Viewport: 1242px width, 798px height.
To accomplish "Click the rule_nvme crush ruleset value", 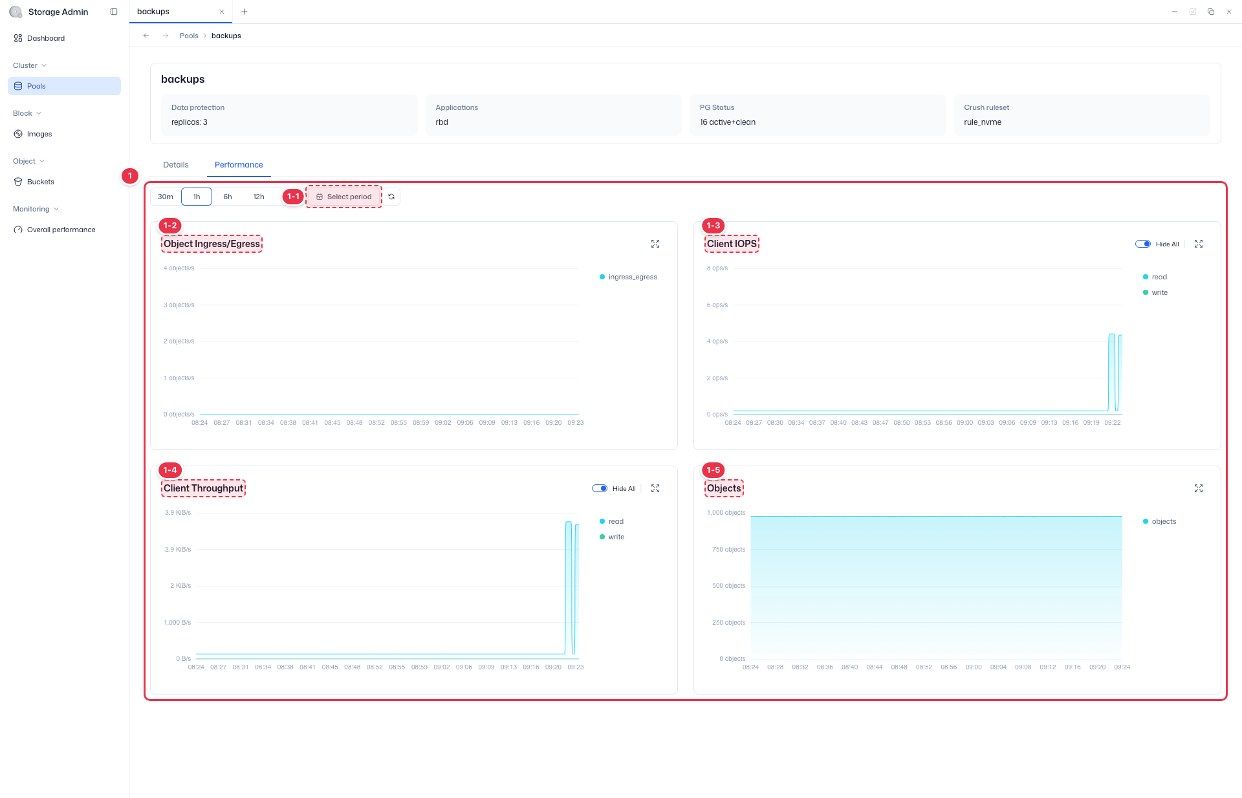I will tap(983, 122).
